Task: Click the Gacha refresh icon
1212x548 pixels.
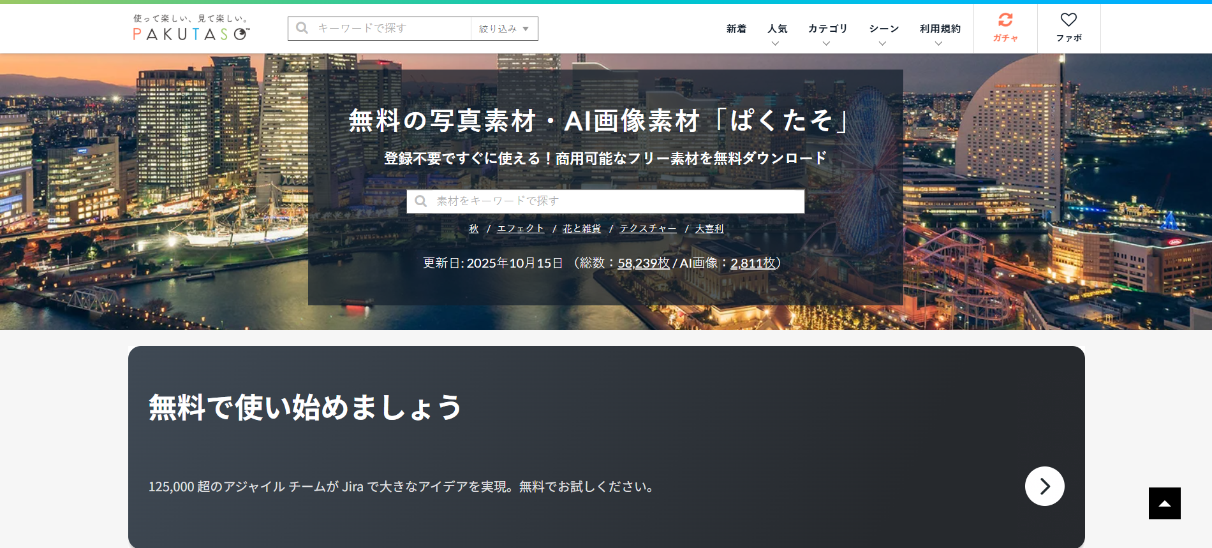Action: click(1005, 20)
